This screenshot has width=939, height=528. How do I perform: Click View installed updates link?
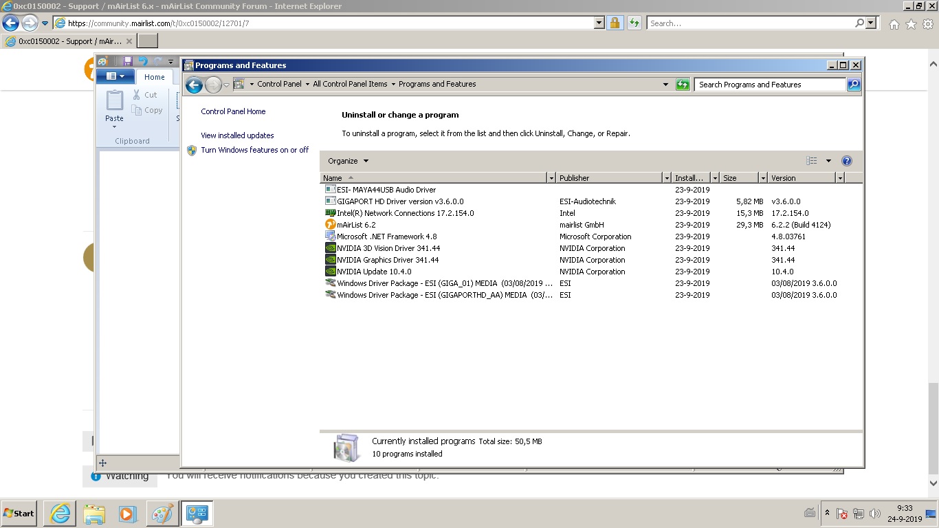click(x=237, y=135)
